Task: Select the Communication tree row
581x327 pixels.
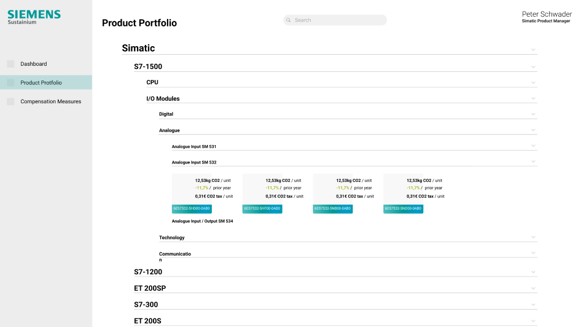Action: tap(348, 254)
